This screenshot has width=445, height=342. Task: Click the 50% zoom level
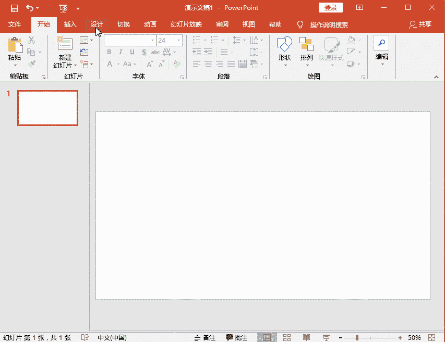414,337
